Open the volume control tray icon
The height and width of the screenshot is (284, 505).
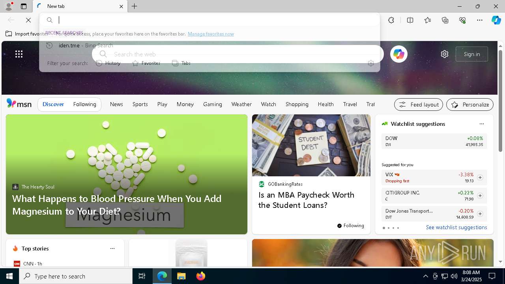point(454,276)
